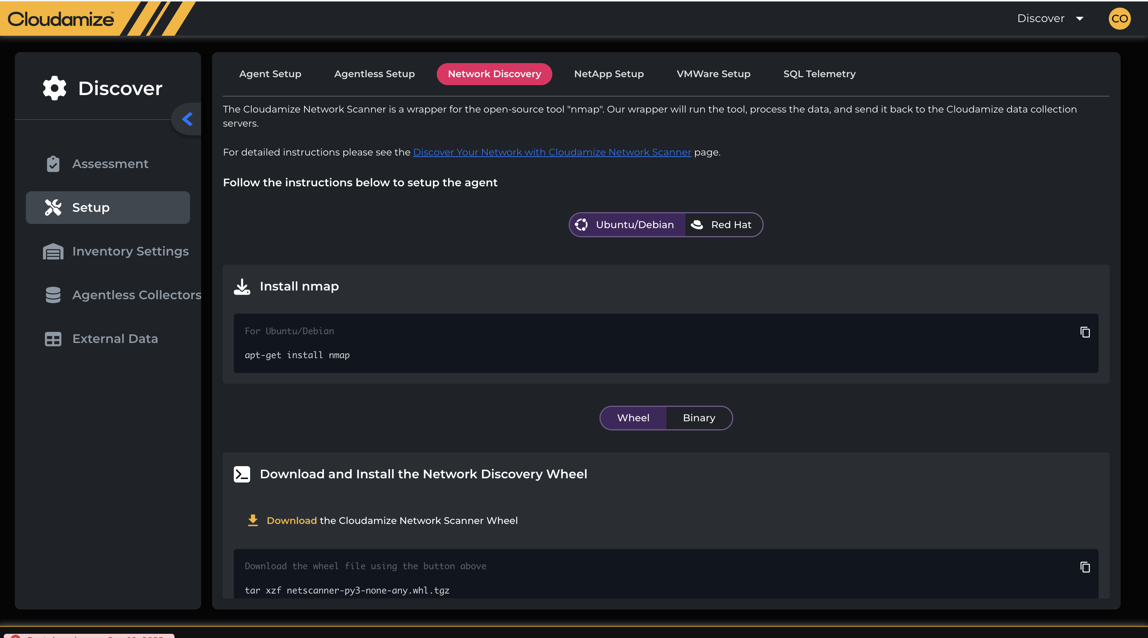Switch to Binary install option
Viewport: 1148px width, 638px height.
699,418
